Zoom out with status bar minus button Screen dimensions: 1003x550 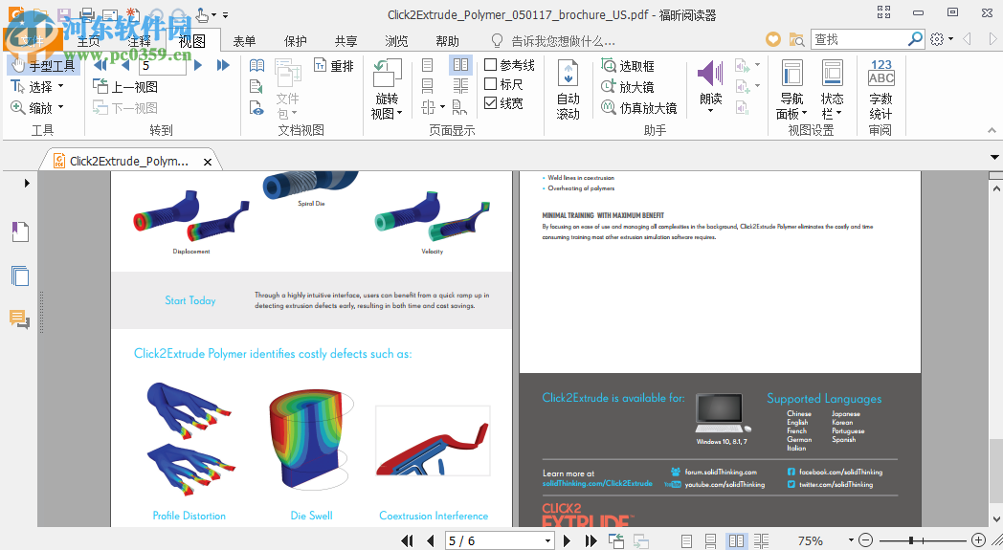(x=865, y=540)
